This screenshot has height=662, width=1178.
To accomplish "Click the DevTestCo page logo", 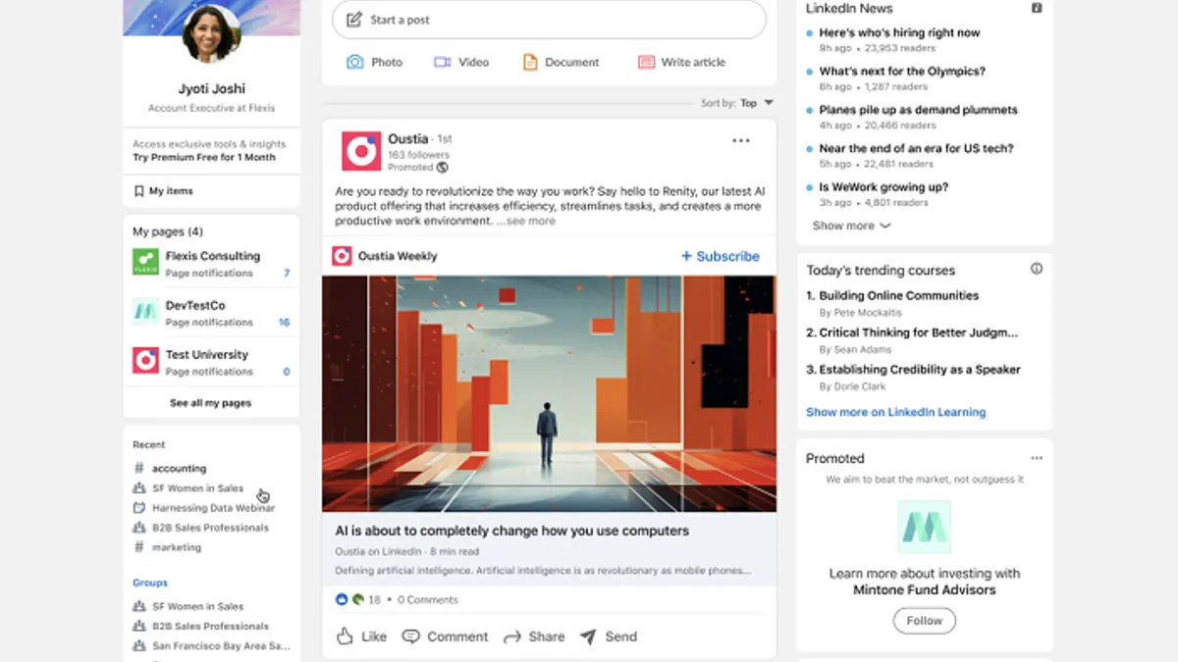I will (145, 311).
